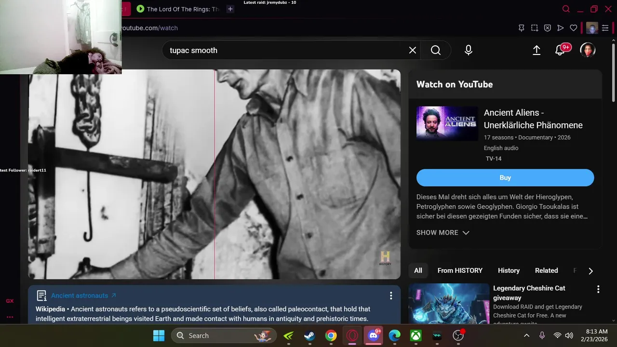Click the system tray microphone icon
Image resolution: width=617 pixels, height=347 pixels.
[x=542, y=335]
